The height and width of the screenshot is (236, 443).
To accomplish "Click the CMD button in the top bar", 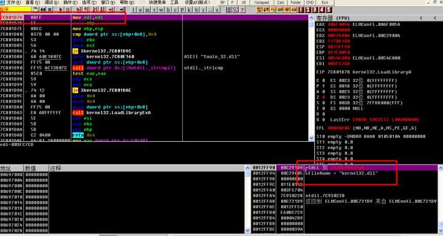I will (310, 2).
